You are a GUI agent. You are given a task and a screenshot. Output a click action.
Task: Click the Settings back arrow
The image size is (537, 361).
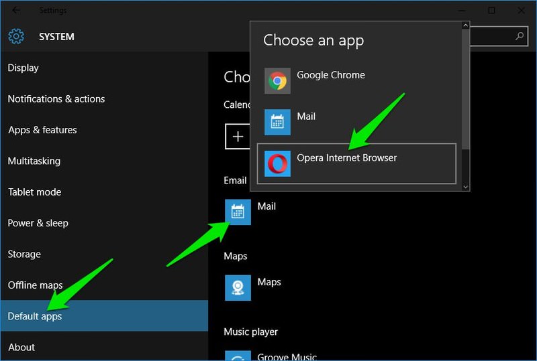click(15, 10)
